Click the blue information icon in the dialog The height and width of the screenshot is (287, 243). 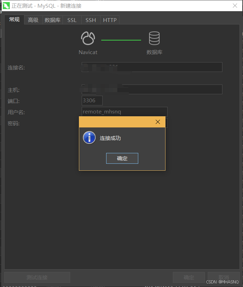[89, 138]
